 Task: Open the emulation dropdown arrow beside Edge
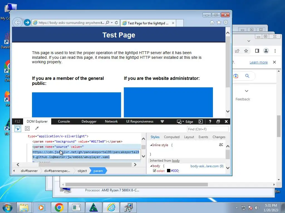click(183, 121)
